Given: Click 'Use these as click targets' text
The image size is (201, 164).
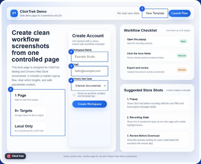Looking at the screenshot, I should point(178,30).
